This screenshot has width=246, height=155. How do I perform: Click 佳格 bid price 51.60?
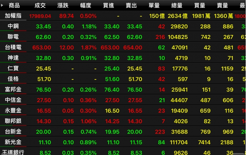(112, 79)
